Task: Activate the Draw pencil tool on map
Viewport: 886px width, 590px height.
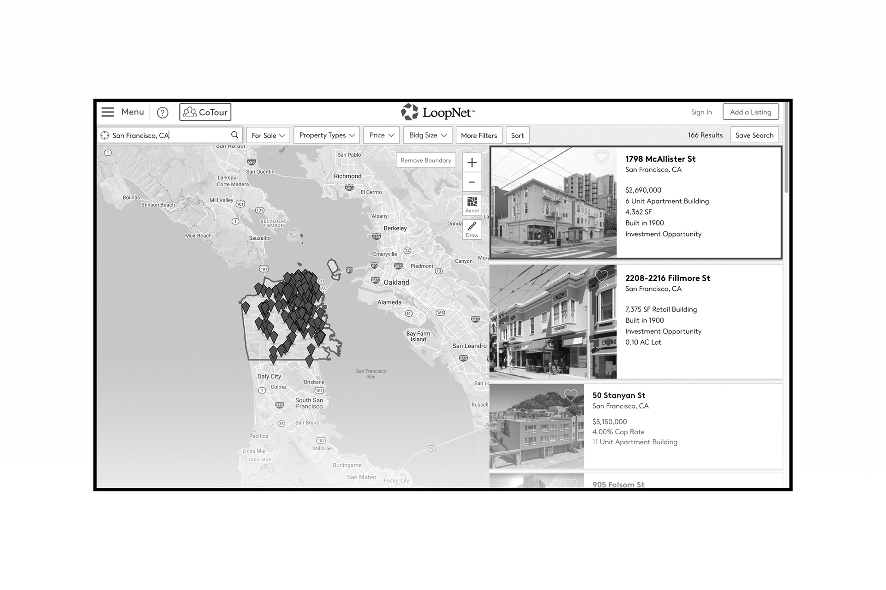Action: 472,229
